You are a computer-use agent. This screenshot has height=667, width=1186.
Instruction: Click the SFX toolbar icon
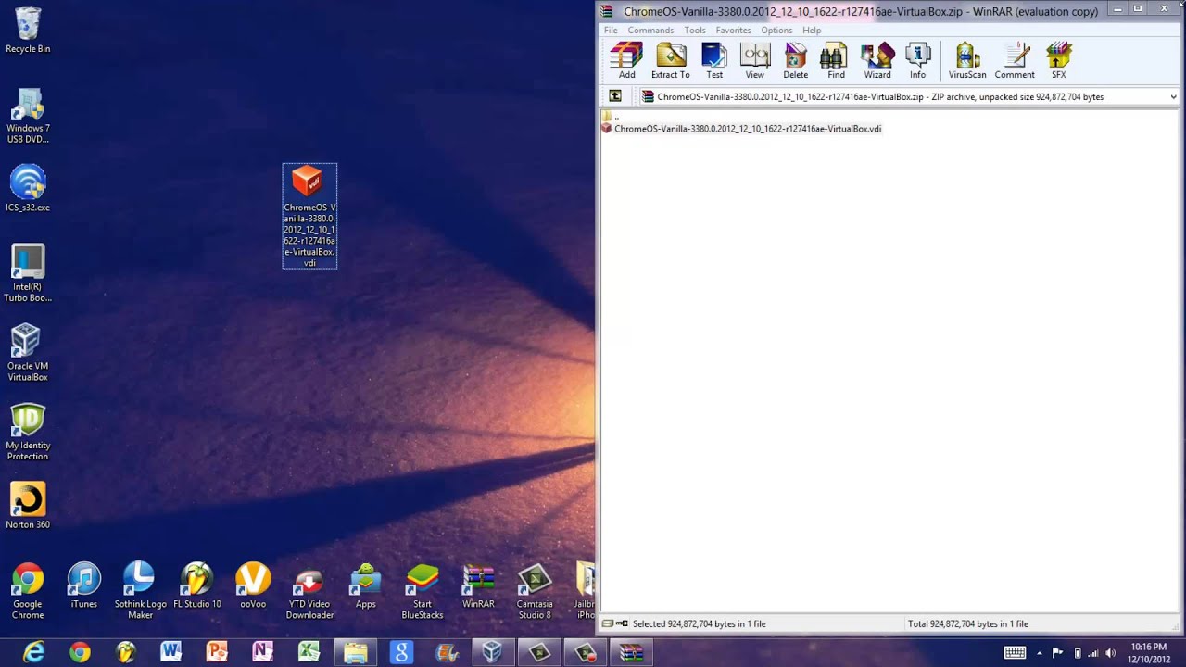(x=1058, y=61)
